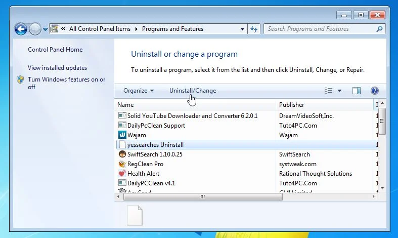Click the vertical scrollbar thumb
This screenshot has width=398, height=238.
click(382, 121)
